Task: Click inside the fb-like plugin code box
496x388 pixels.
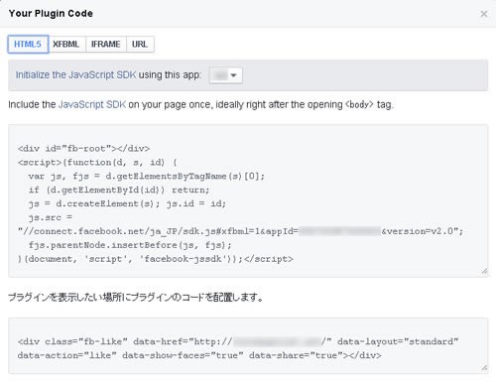Action: click(x=248, y=346)
